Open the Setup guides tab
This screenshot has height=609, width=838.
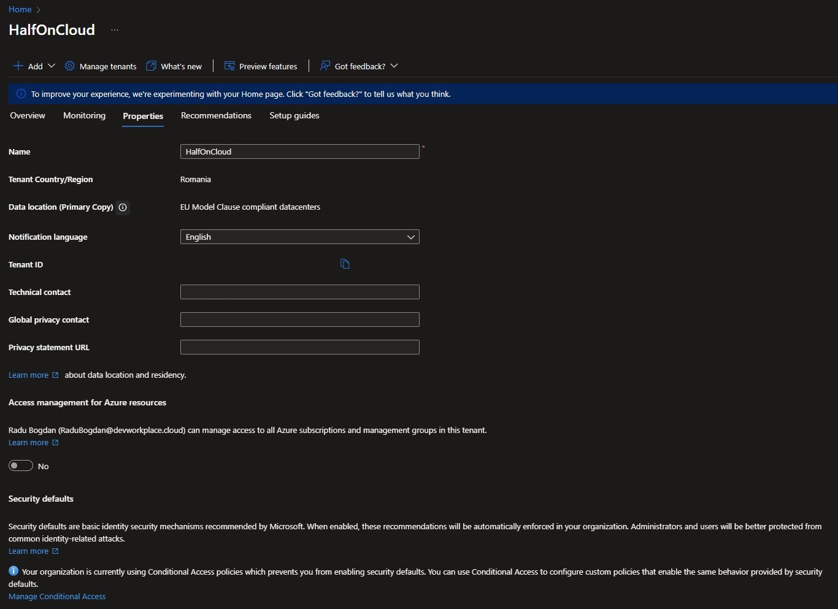[x=294, y=115]
